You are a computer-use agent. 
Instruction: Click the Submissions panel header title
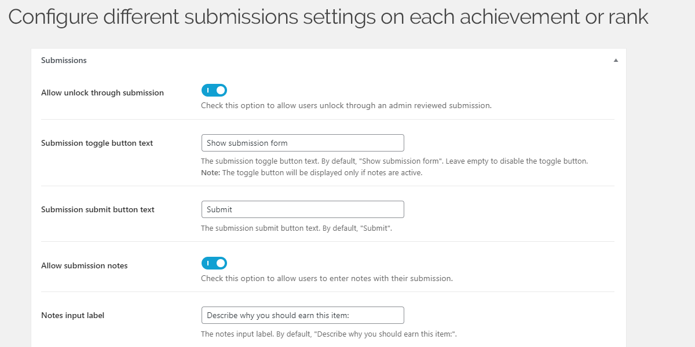pos(64,60)
